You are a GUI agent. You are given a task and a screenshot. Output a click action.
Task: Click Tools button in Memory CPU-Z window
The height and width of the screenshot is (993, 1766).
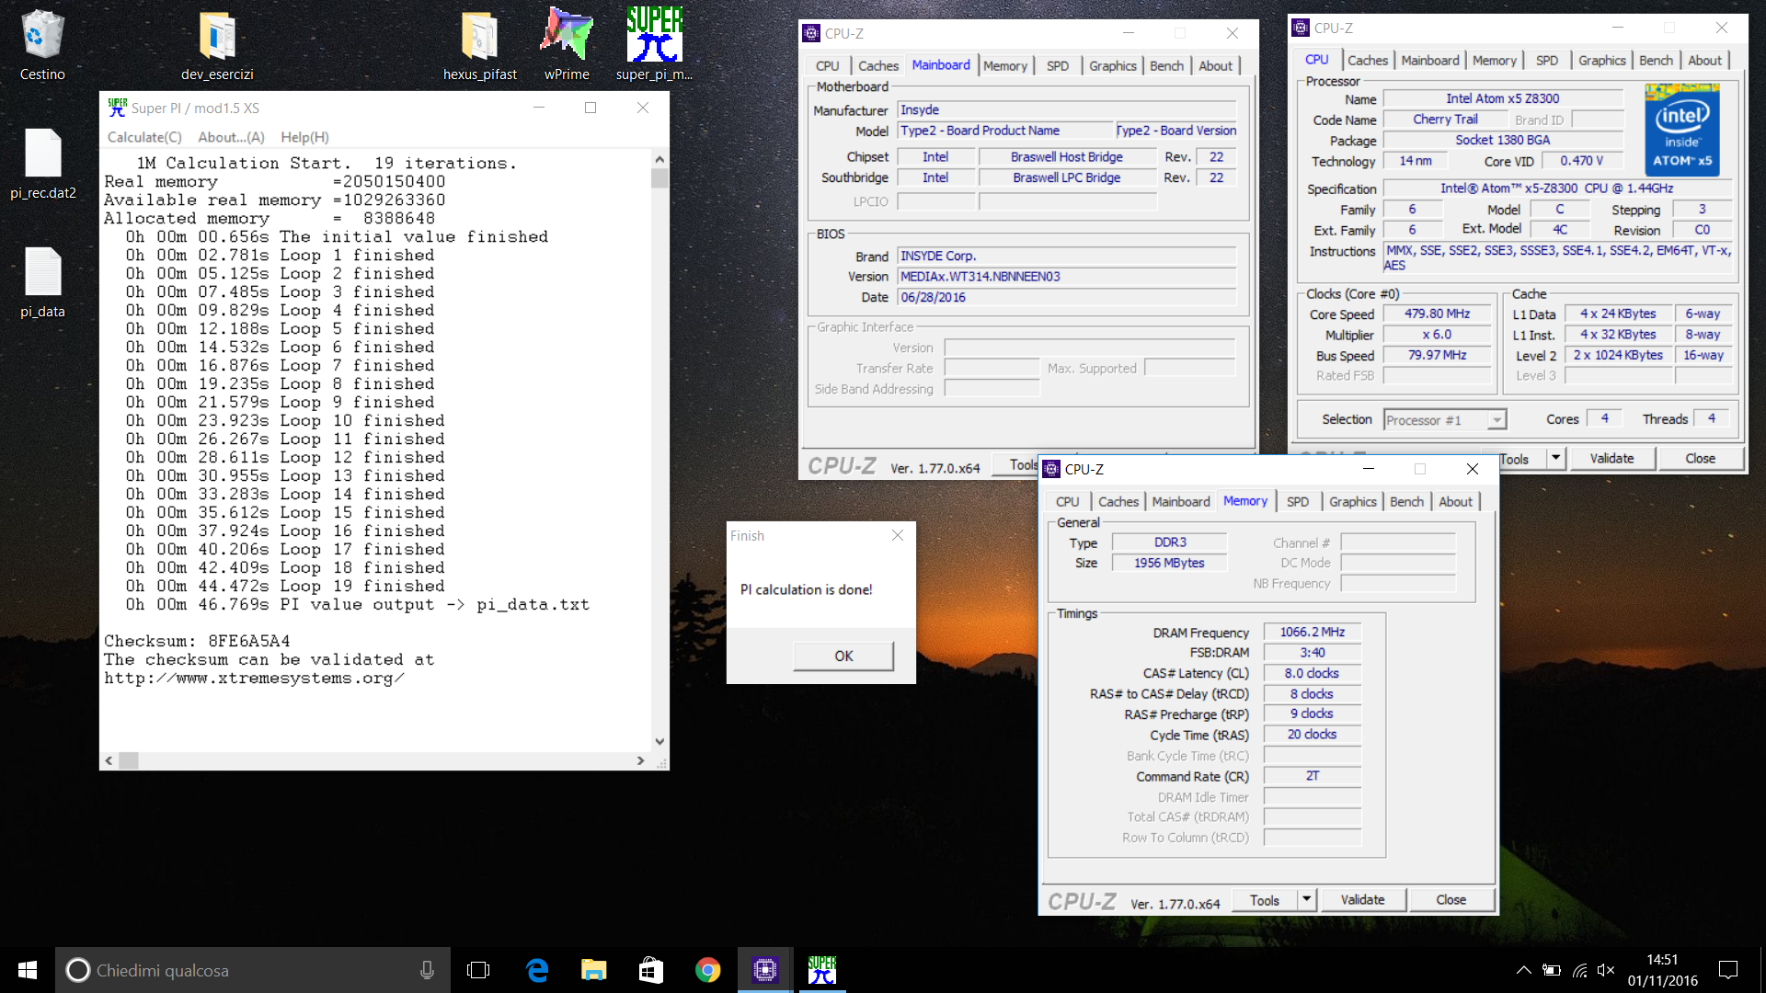click(1264, 899)
